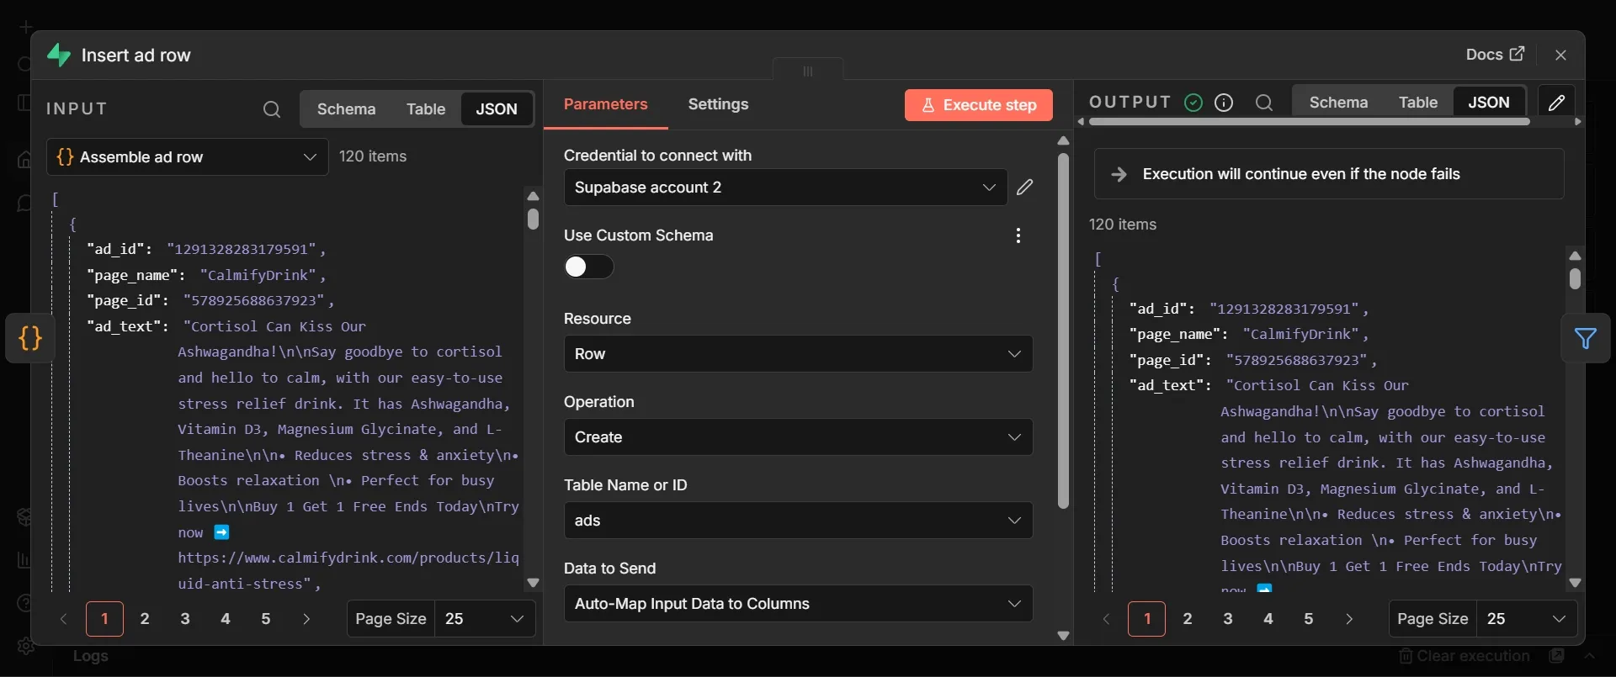Open the Settings tab
Screen dimensions: 1616x677
click(718, 104)
